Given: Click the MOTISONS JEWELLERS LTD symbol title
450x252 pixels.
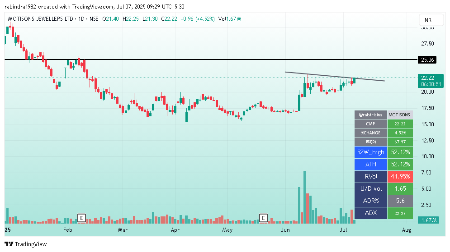Looking at the screenshot, I should tap(40, 19).
